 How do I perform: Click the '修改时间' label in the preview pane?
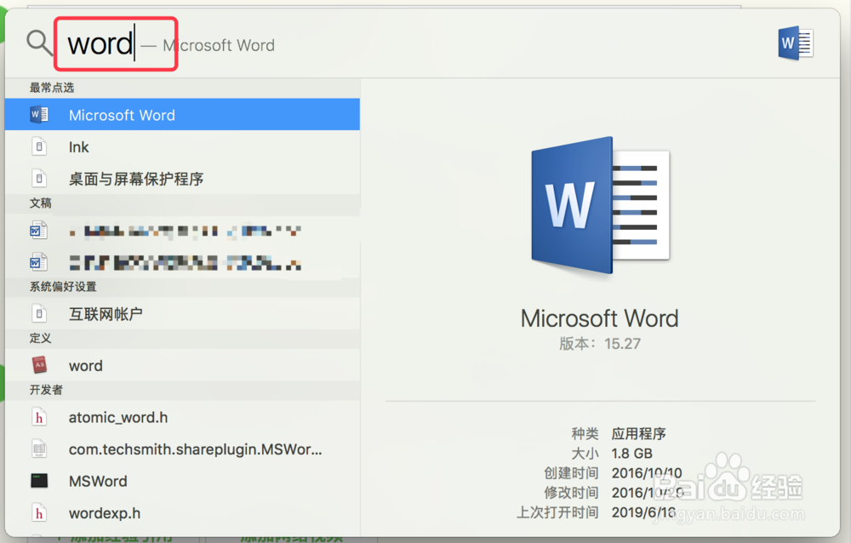[572, 493]
